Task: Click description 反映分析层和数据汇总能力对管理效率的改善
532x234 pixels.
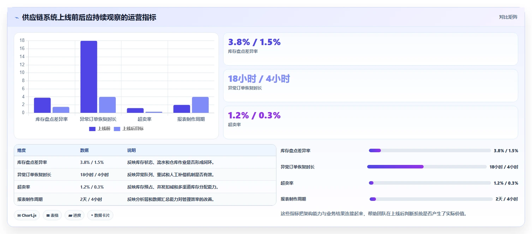Action: (171, 199)
